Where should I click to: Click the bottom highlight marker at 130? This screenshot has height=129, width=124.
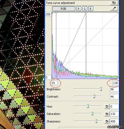point(86,78)
